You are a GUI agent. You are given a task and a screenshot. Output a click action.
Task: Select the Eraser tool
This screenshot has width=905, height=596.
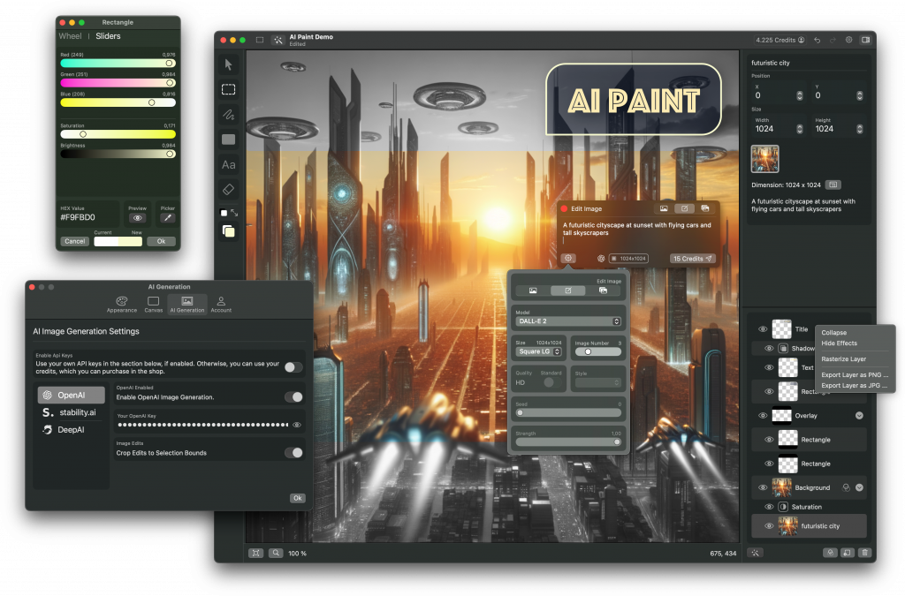pyautogui.click(x=229, y=189)
